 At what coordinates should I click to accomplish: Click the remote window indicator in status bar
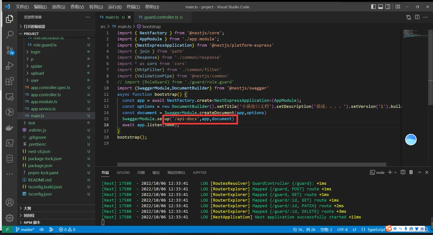(x=7, y=229)
